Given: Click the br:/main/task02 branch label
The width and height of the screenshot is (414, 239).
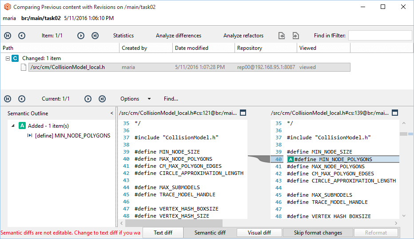Looking at the screenshot, I should click(41, 18).
